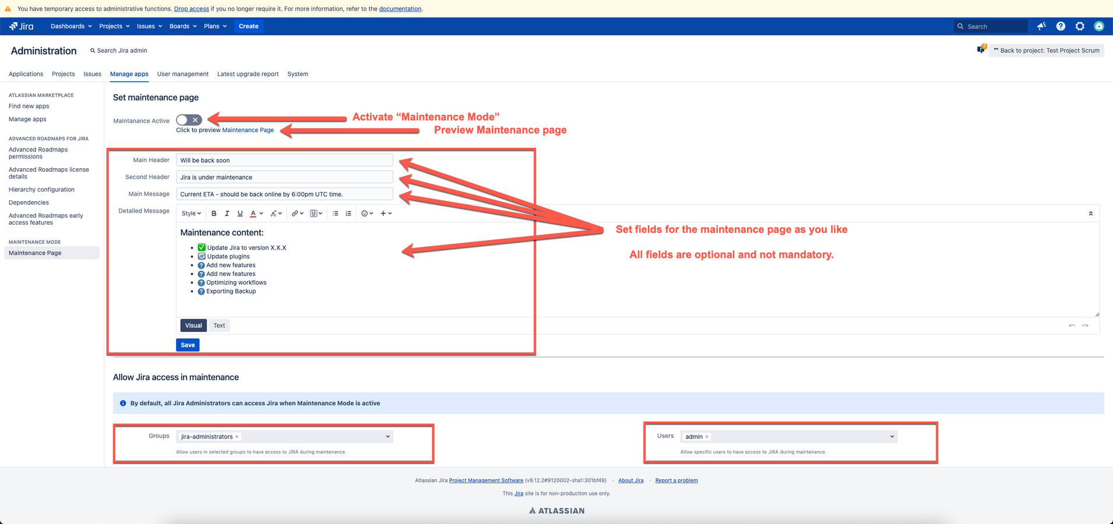The width and height of the screenshot is (1113, 524).
Task: Expand the Groups selection dropdown
Action: 388,437
